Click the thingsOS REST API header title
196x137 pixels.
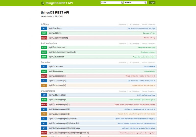pos(59,3)
